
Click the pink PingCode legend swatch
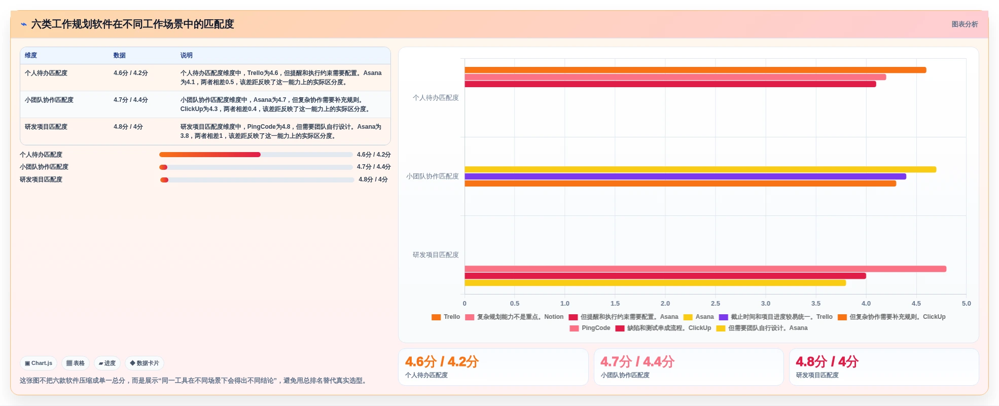pos(574,328)
